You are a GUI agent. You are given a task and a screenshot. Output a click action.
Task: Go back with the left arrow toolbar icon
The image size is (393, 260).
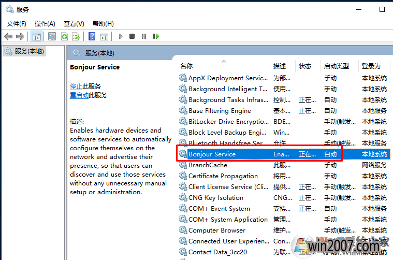click(x=8, y=37)
